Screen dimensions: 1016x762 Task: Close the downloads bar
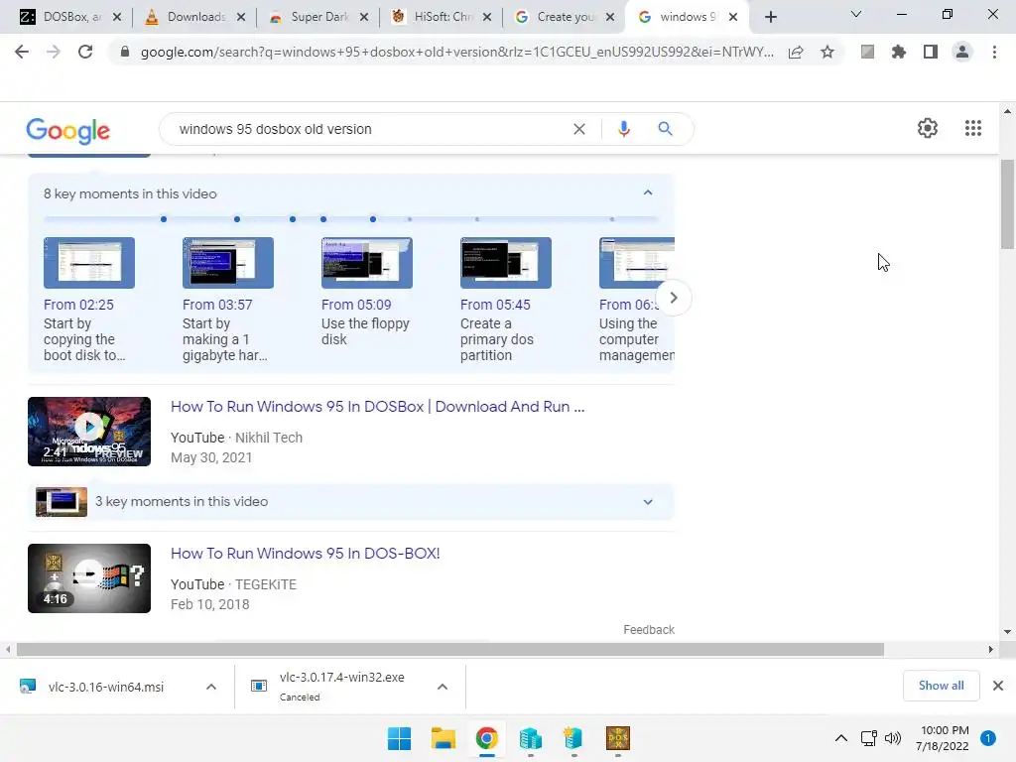pyautogui.click(x=998, y=686)
